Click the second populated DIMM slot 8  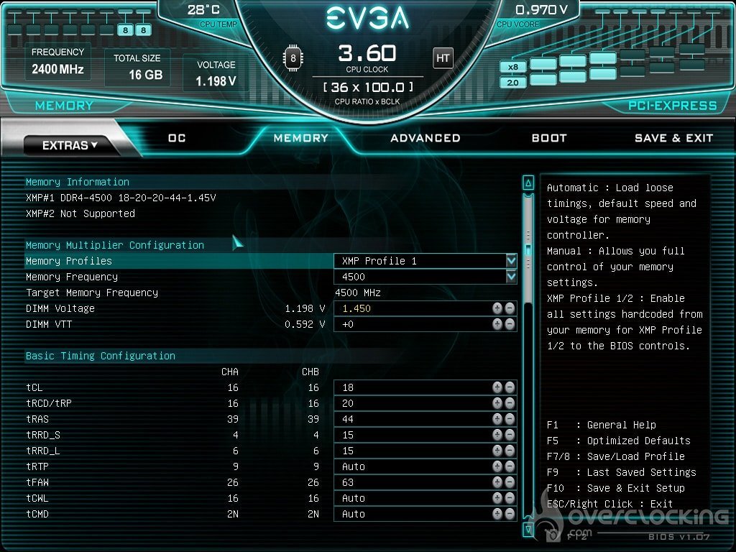pos(143,30)
